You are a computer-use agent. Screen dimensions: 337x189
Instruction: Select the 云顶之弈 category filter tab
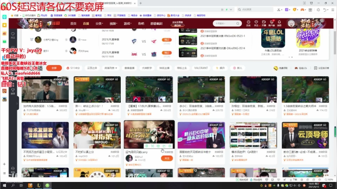point(92,68)
